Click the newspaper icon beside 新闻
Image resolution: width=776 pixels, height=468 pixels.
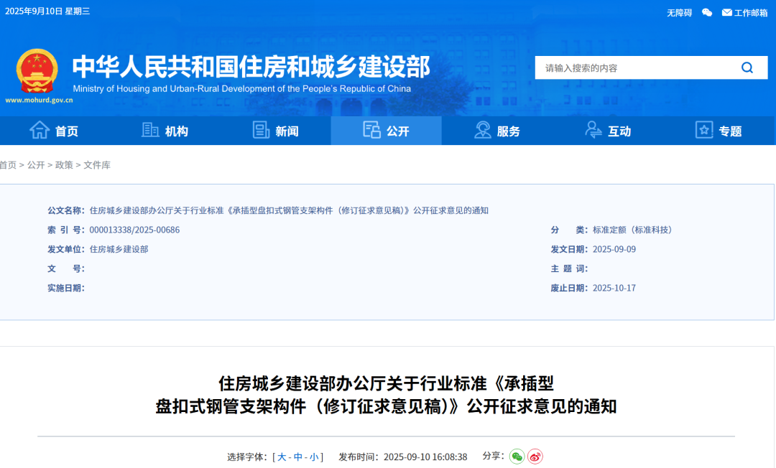261,130
